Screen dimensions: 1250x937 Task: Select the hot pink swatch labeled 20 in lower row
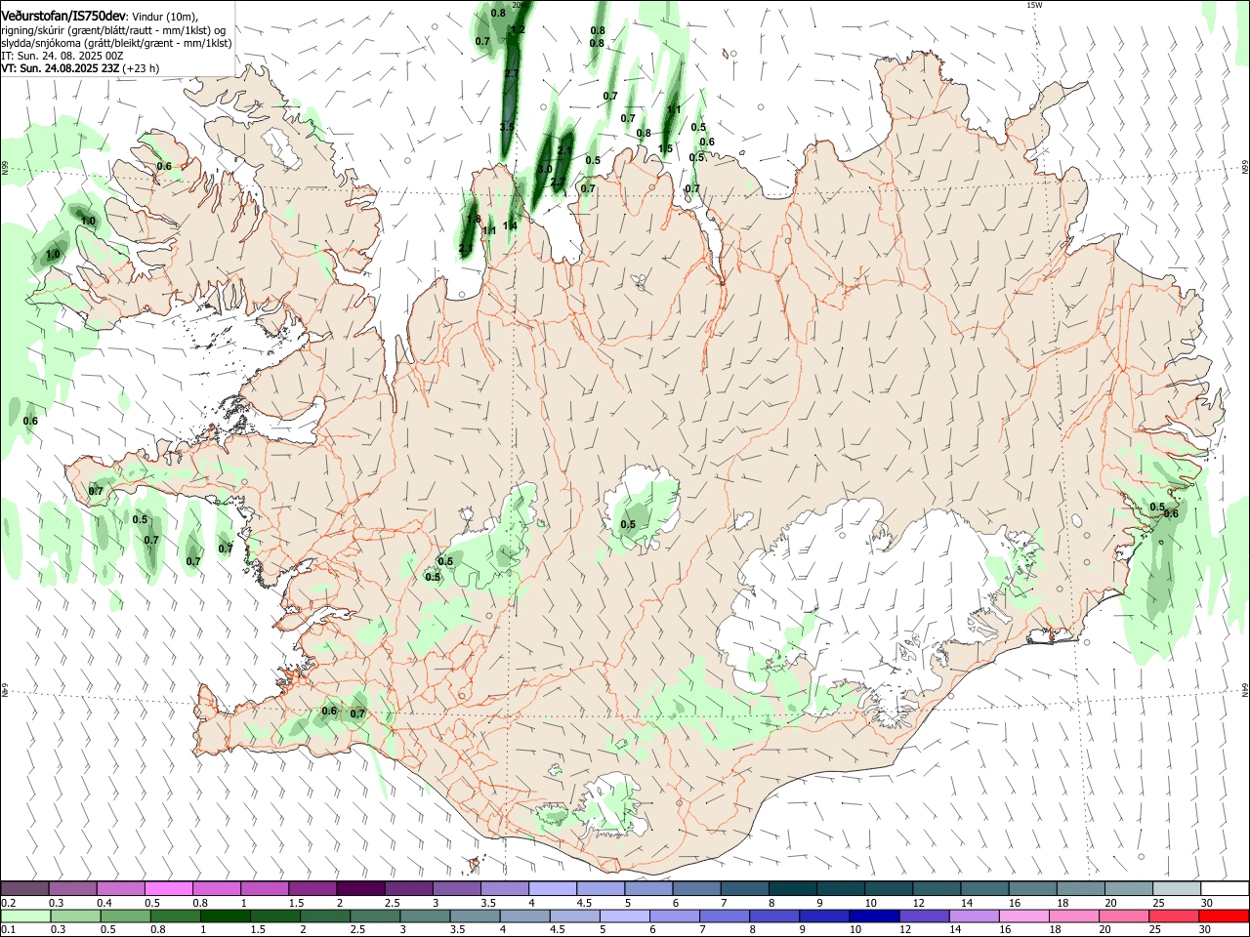click(1125, 916)
